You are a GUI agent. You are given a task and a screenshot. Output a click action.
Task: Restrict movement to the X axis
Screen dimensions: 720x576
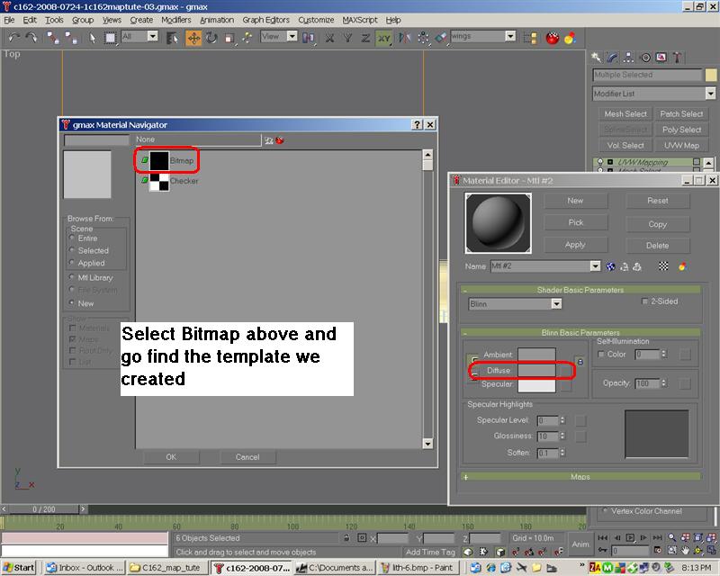coord(329,38)
